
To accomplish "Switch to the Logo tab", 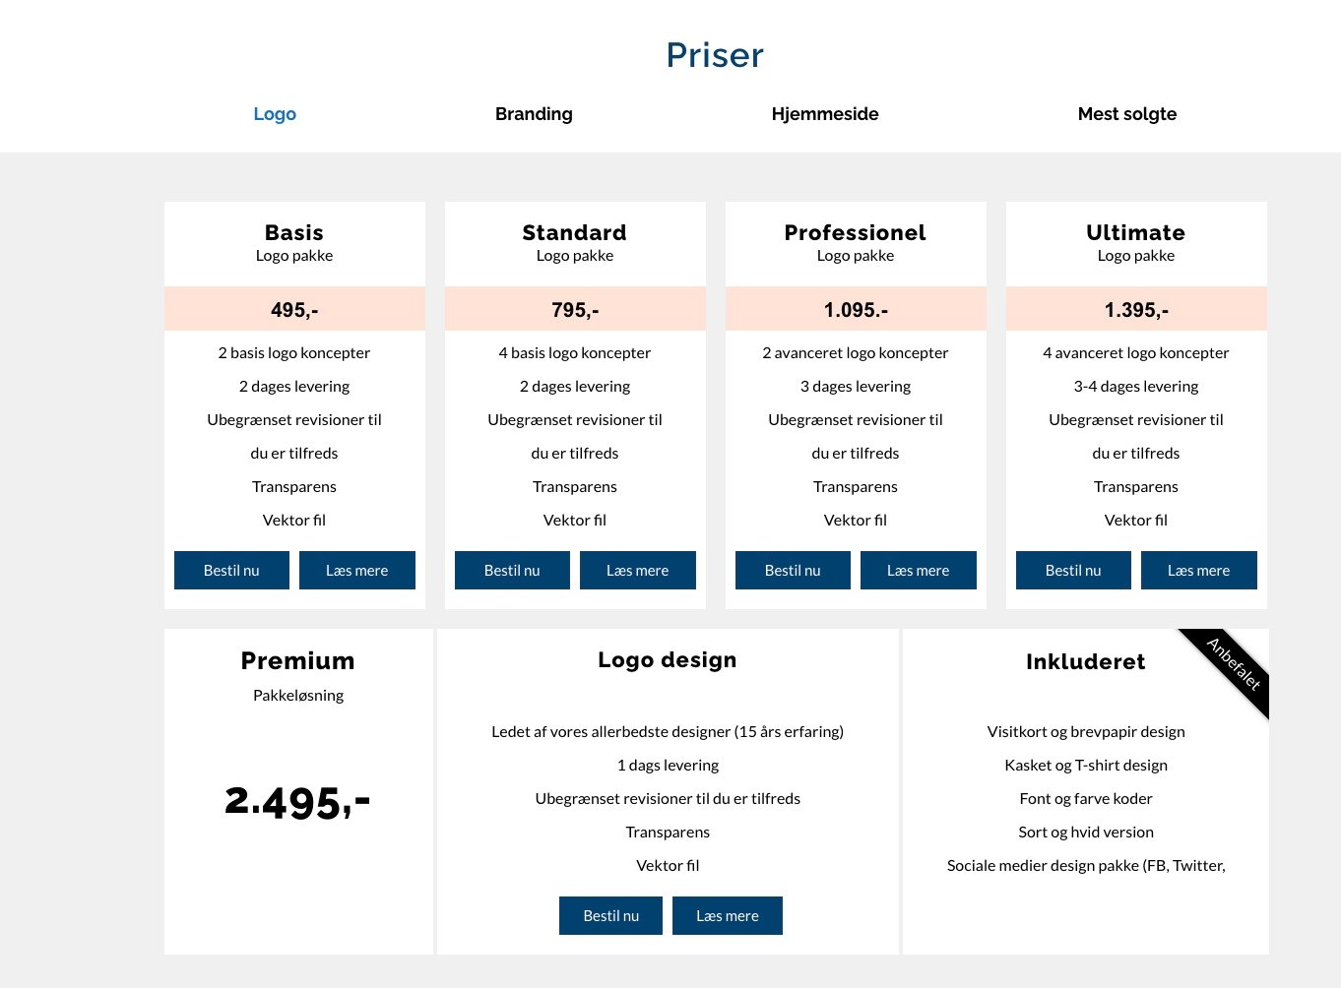I will pos(275,114).
